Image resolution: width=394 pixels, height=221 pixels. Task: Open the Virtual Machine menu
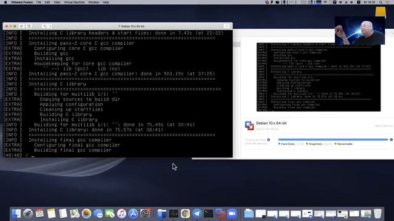[74, 2]
